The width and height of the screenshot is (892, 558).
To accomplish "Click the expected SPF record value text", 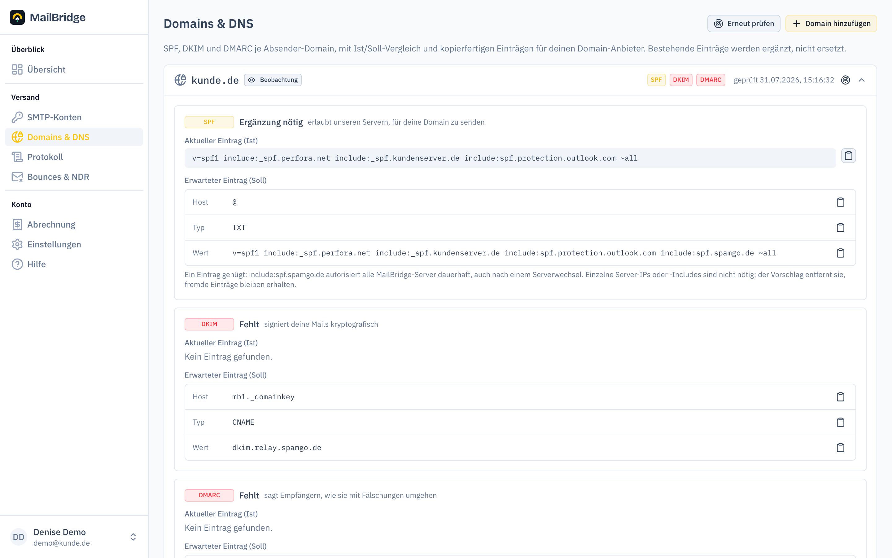I will (504, 253).
